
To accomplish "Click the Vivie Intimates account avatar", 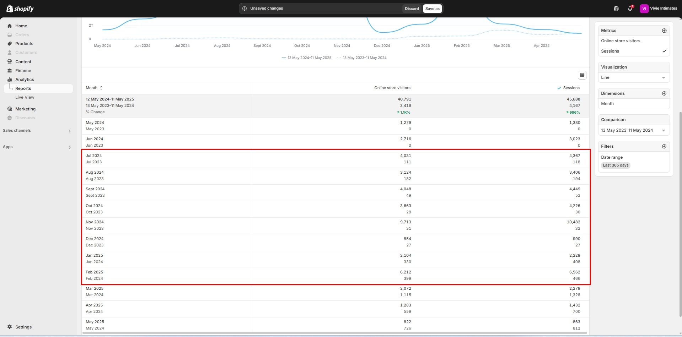I will pyautogui.click(x=644, y=9).
